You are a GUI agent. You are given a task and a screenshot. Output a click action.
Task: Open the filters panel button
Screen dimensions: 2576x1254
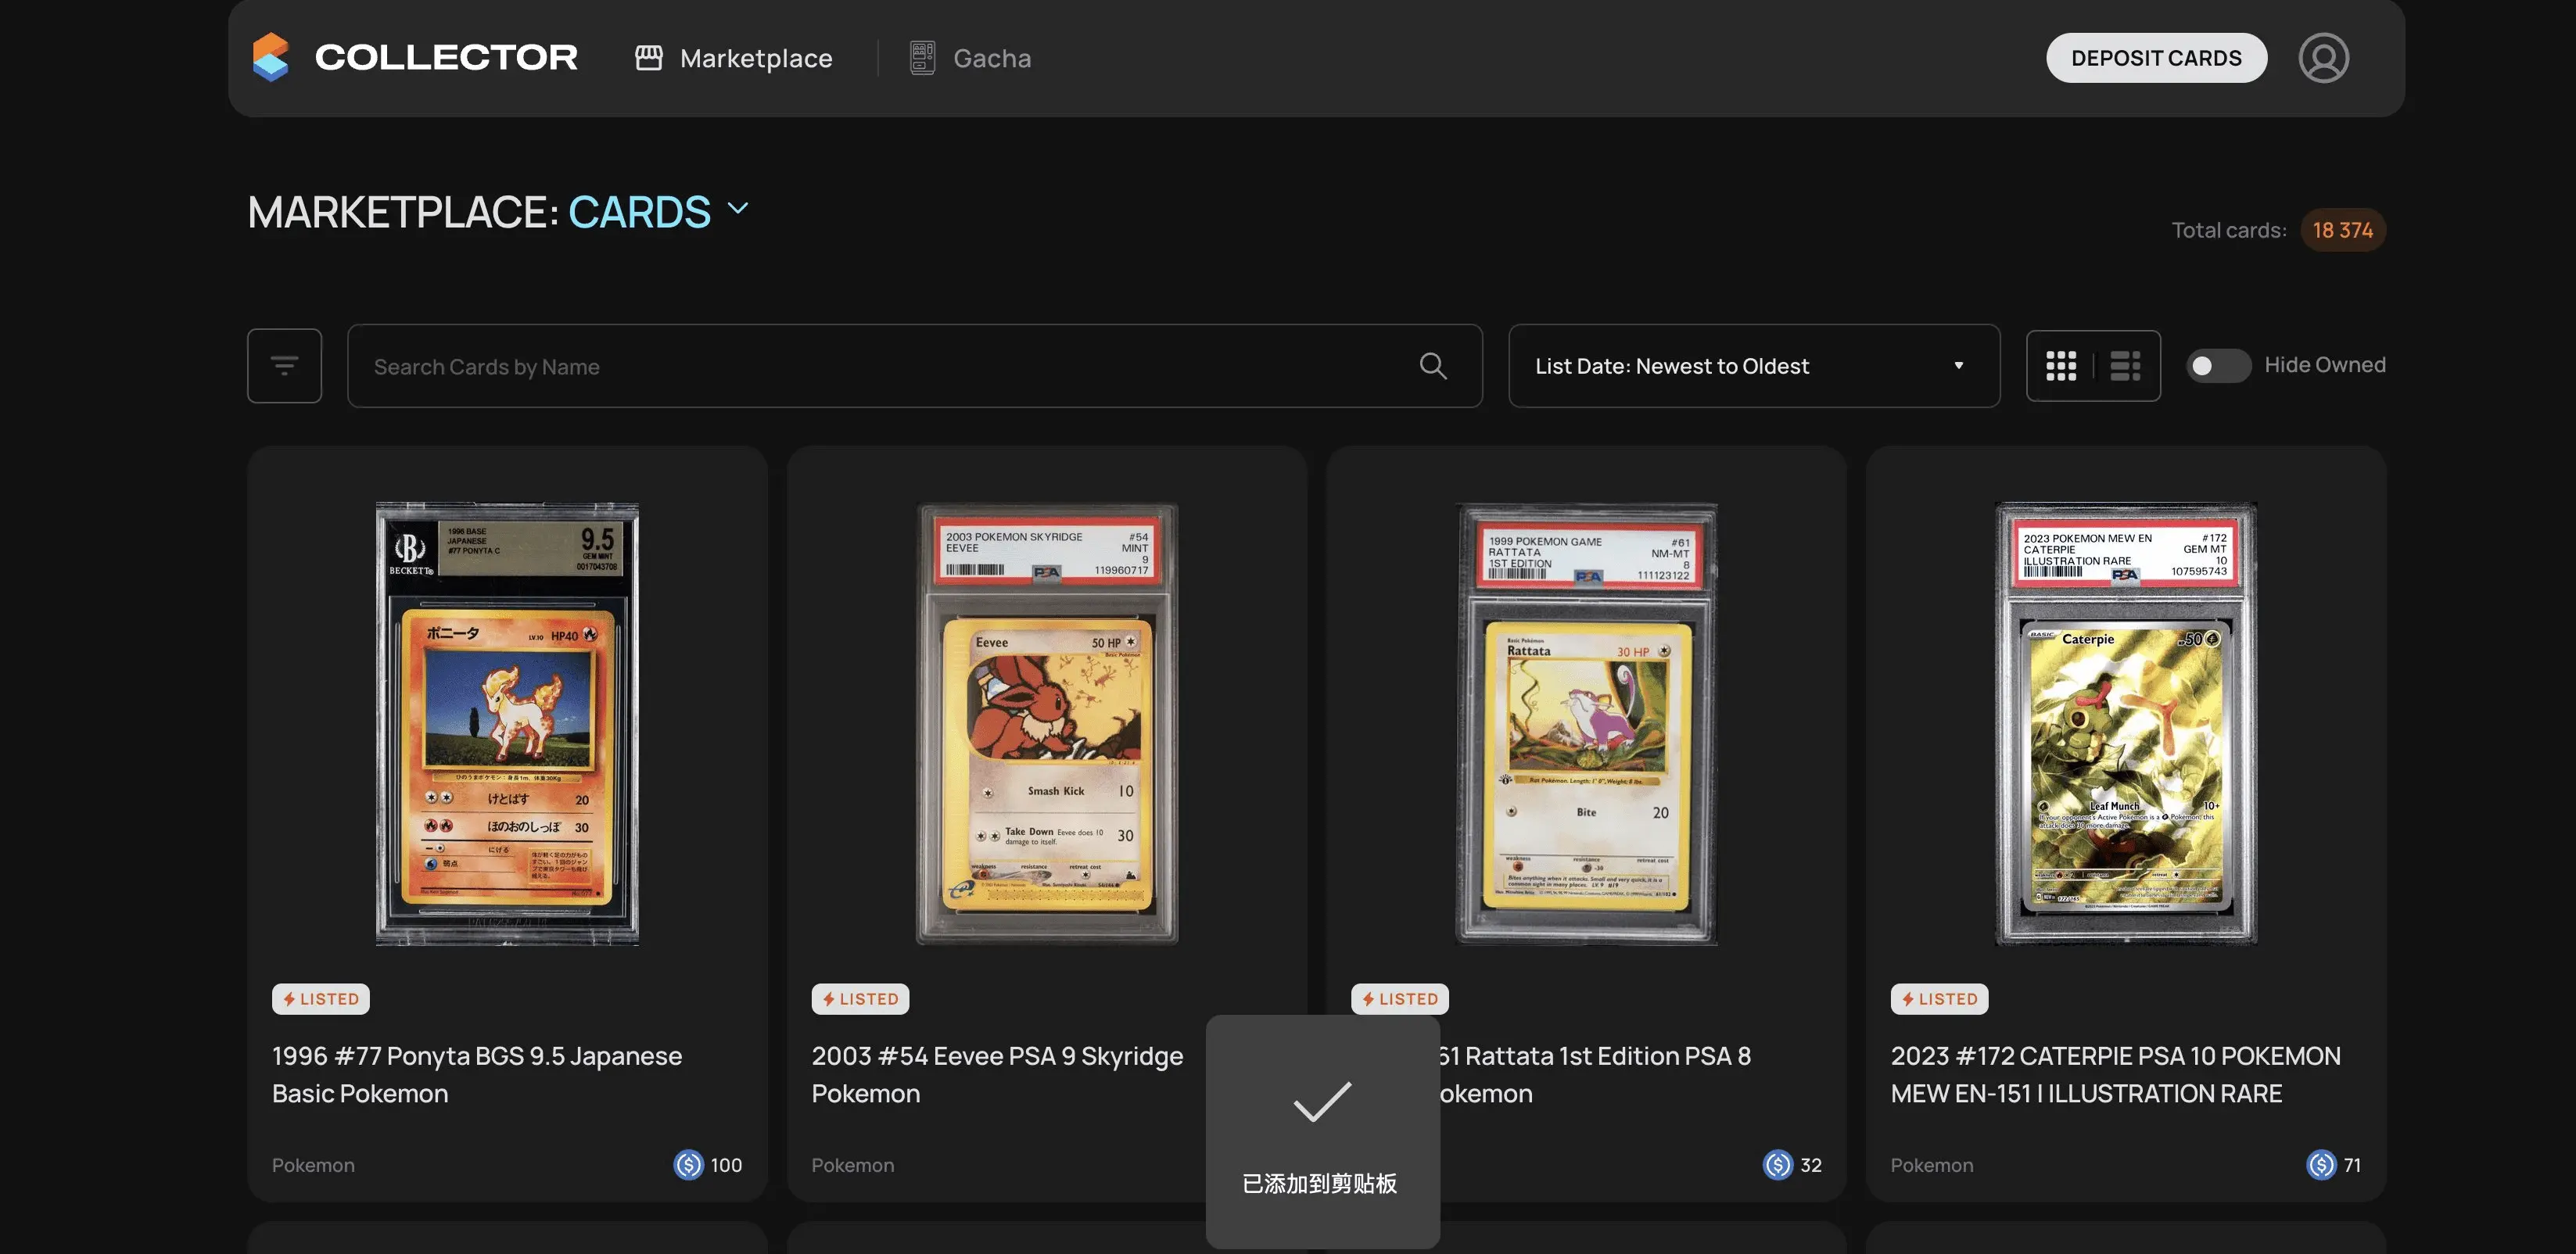tap(284, 366)
